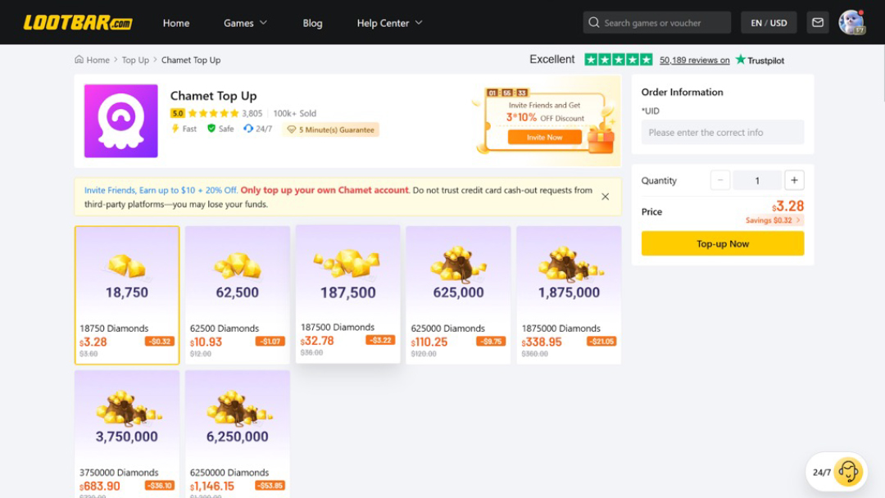Screen dimensions: 885x498
Task: Click the $338.95 price text
Action: pos(542,342)
